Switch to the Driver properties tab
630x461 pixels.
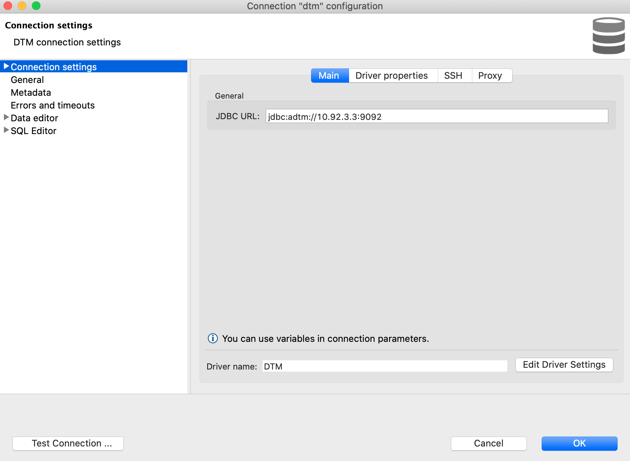tap(391, 76)
